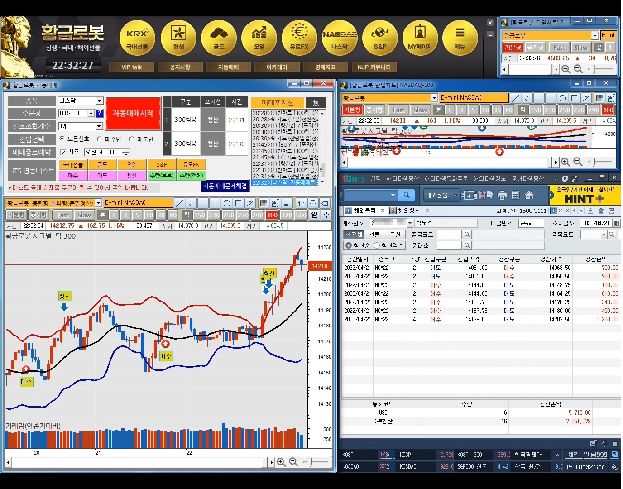
Task: Open calendar picker next to 조회일자
Action: [x=616, y=223]
